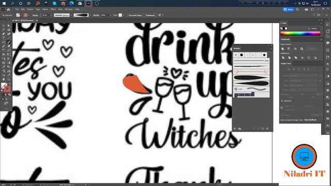Select the Direct Selection arrow tool
Screen dimensions: 331x186
point(9,25)
